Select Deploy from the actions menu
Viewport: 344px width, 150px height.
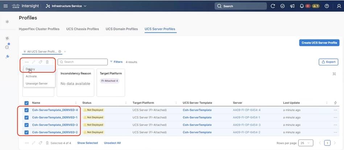point(31,69)
